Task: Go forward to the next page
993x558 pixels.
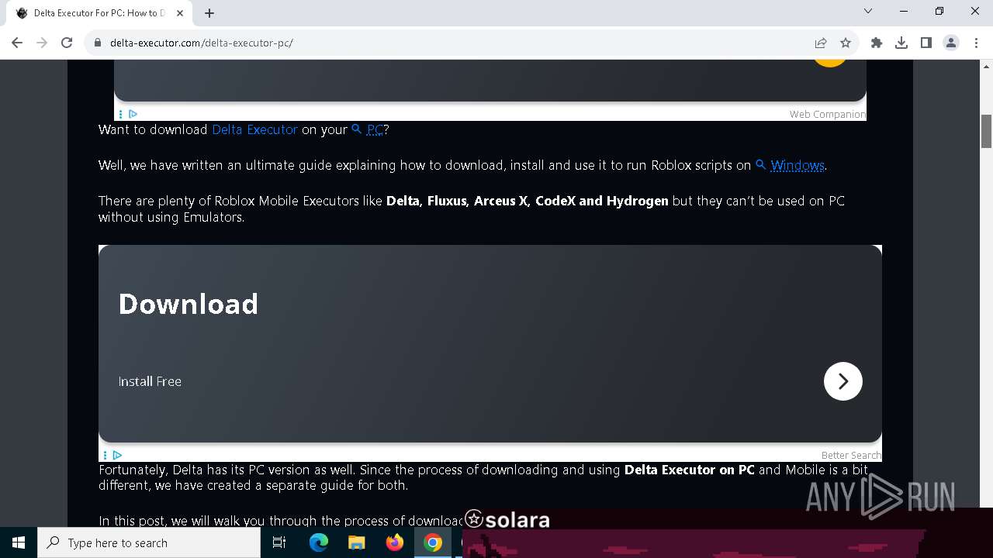Action: [42, 43]
